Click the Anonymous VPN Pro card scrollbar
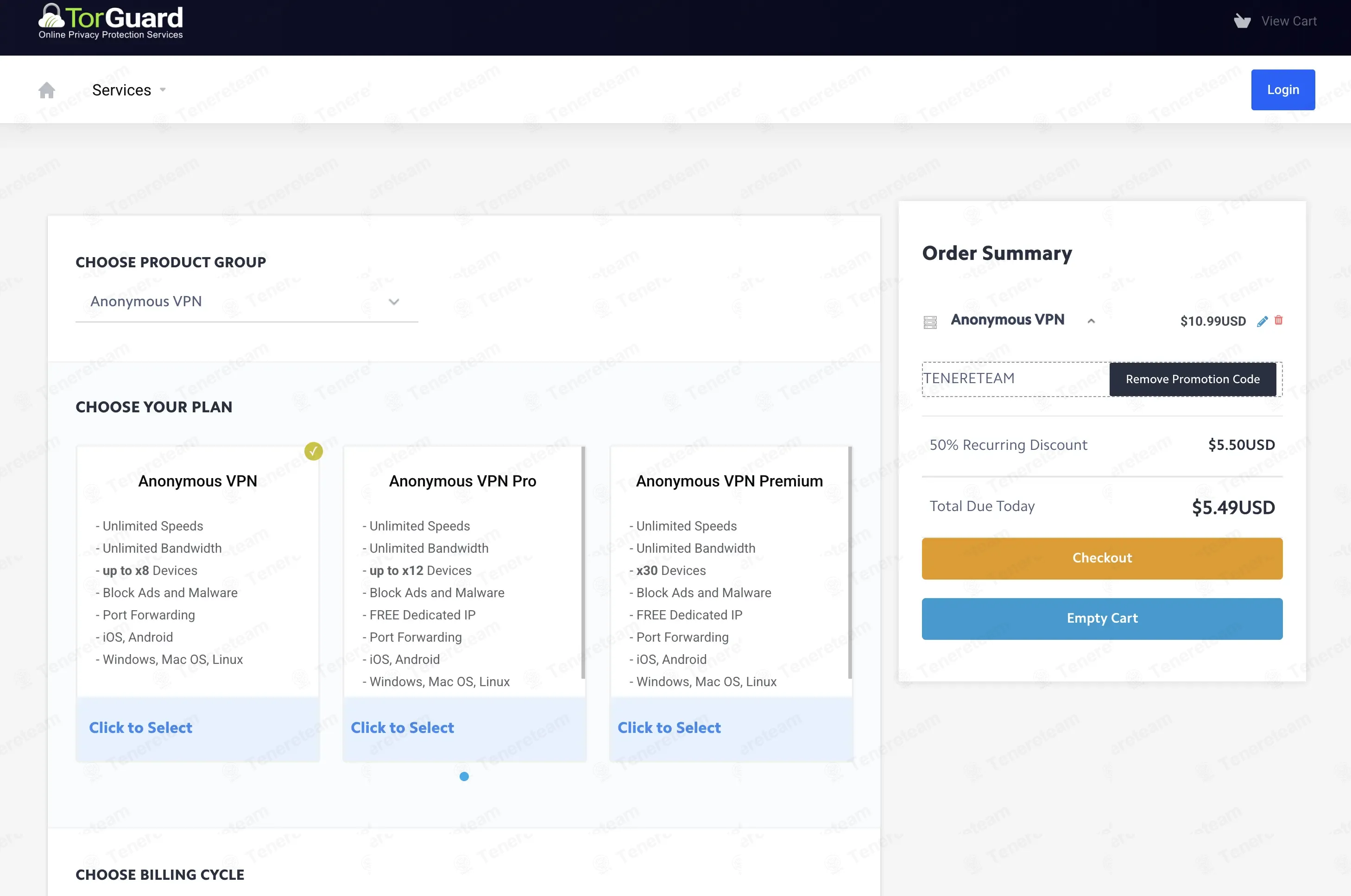 tap(583, 563)
